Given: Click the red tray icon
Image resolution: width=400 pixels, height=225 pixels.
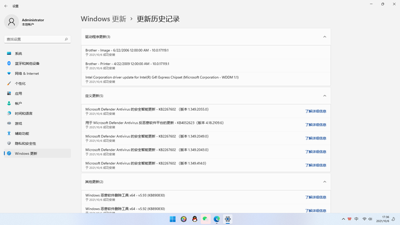Looking at the screenshot, I should tap(349, 219).
